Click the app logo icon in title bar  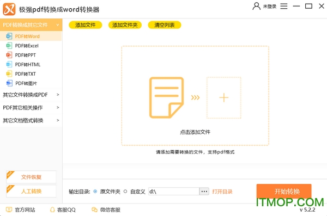tap(9, 9)
